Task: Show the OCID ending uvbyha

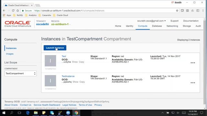Action: click(75, 62)
